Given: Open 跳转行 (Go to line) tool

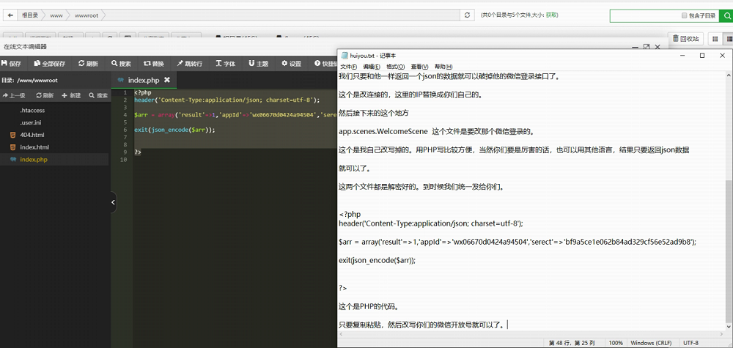Looking at the screenshot, I should click(189, 64).
